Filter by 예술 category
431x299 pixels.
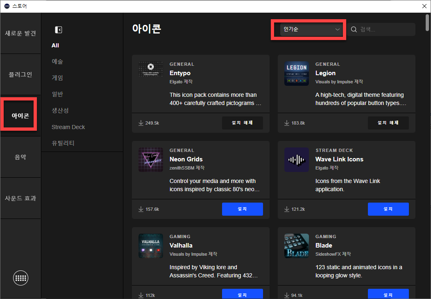[x=57, y=62]
